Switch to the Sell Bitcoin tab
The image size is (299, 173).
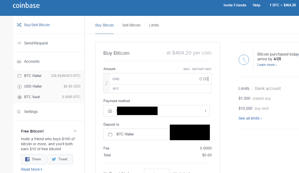(x=131, y=25)
